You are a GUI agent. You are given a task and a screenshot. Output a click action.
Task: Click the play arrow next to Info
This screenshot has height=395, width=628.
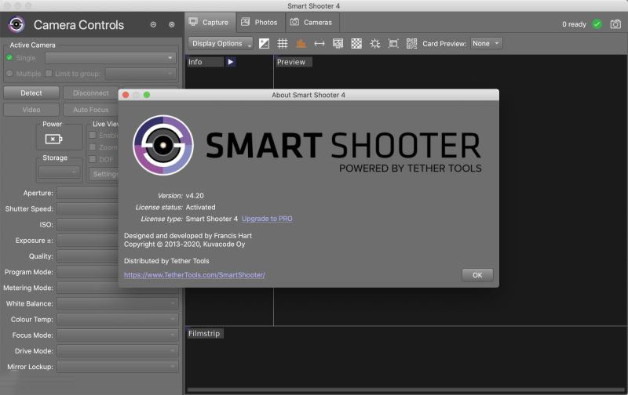230,62
